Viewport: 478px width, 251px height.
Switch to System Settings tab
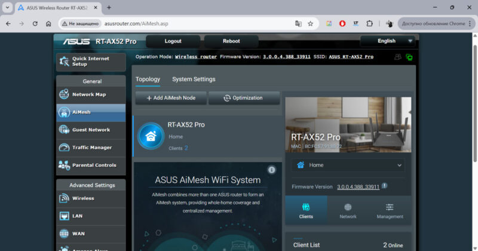click(194, 79)
